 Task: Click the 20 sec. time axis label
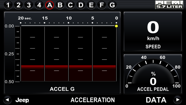[x=25, y=18]
